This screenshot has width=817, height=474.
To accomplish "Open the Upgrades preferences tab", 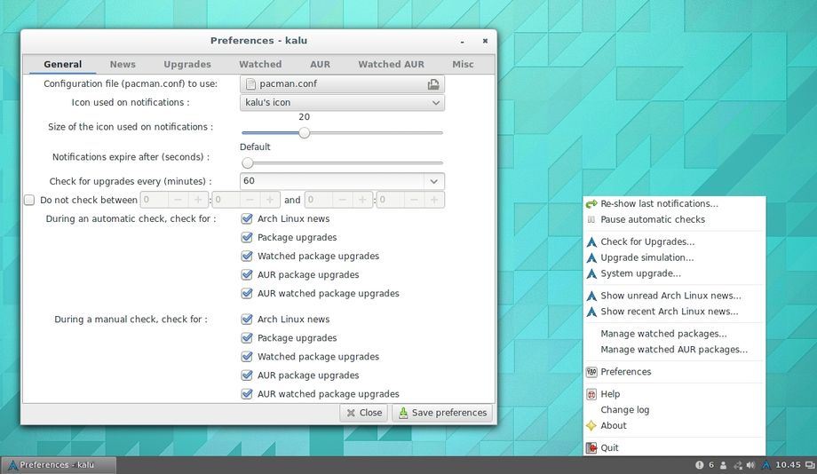I will coord(187,65).
